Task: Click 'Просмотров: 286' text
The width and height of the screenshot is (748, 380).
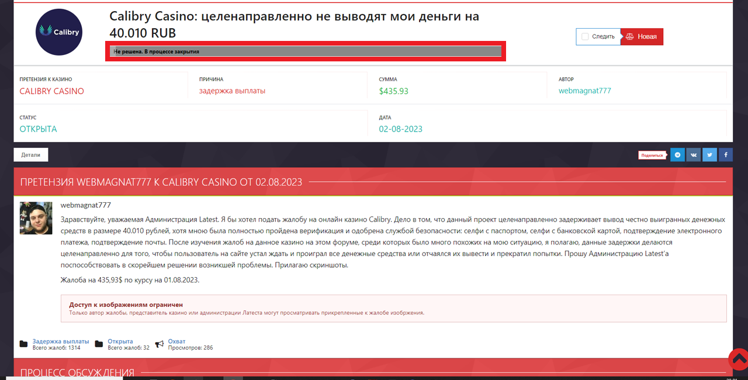Action: click(191, 348)
